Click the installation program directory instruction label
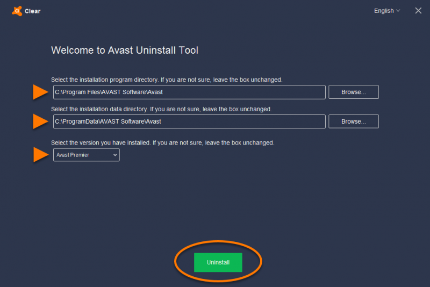 pos(167,80)
